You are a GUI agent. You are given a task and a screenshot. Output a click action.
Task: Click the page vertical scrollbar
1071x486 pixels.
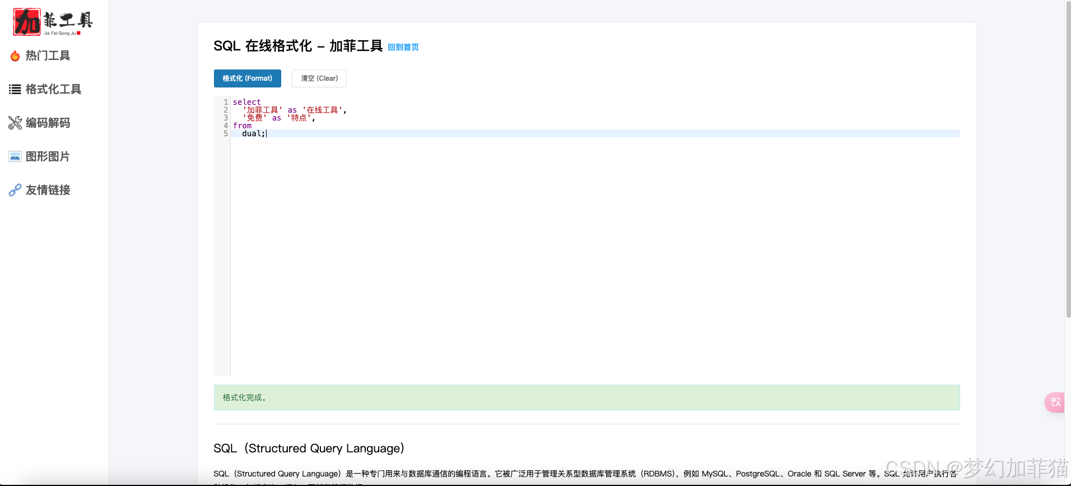pyautogui.click(x=1068, y=160)
